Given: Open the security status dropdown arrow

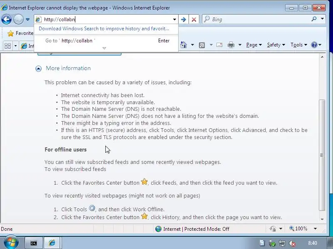Looking at the screenshot, I should (x=281, y=229).
